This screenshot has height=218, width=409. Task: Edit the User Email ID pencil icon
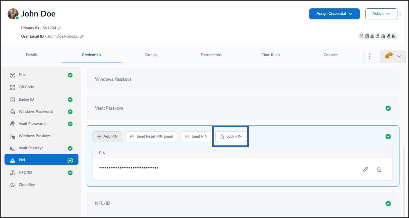point(82,36)
